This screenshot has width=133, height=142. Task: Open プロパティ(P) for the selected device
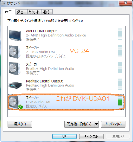[x=113, y=124]
